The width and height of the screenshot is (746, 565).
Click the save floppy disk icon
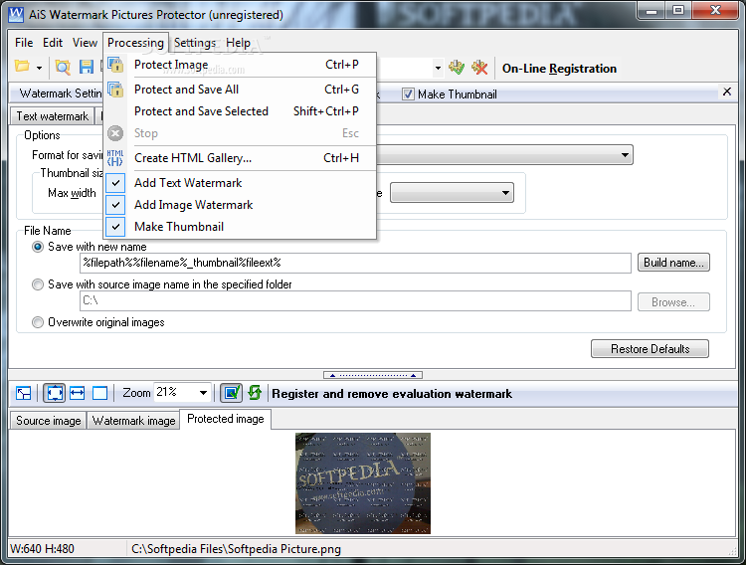coord(87,67)
